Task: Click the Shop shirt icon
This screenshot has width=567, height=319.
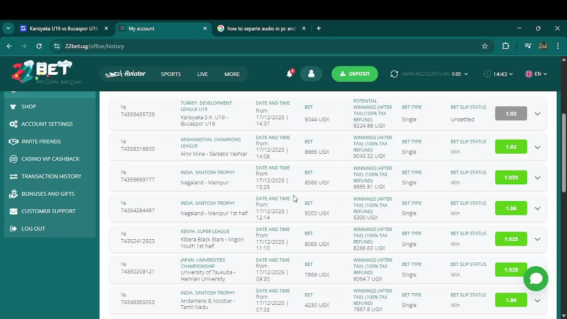Action: pyautogui.click(x=13, y=106)
